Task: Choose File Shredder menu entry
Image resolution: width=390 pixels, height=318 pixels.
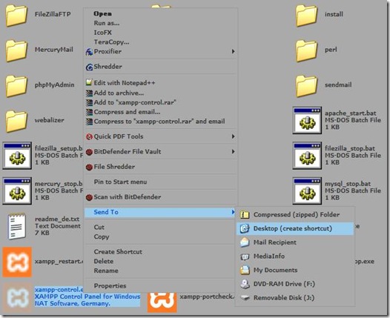Action: [114, 167]
